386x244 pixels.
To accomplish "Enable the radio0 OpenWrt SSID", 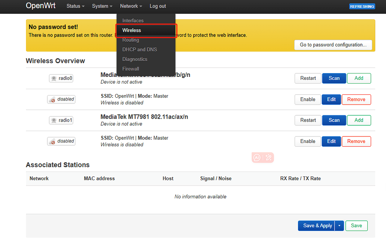I will pyautogui.click(x=308, y=100).
